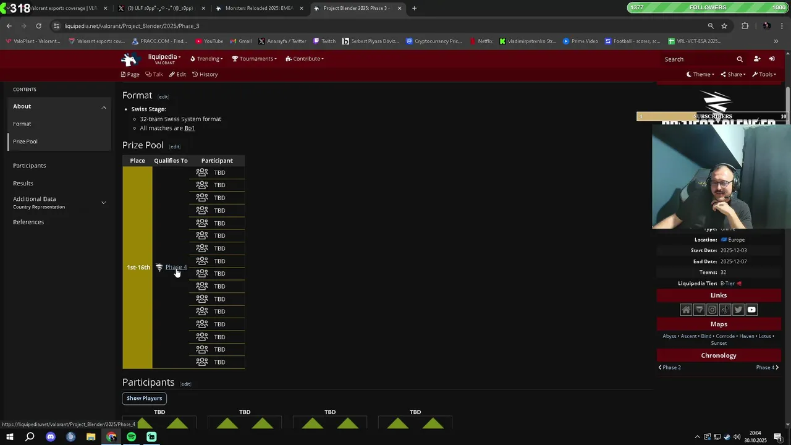This screenshot has height=445, width=791.
Task: Select the Talk tab
Action: 154,74
